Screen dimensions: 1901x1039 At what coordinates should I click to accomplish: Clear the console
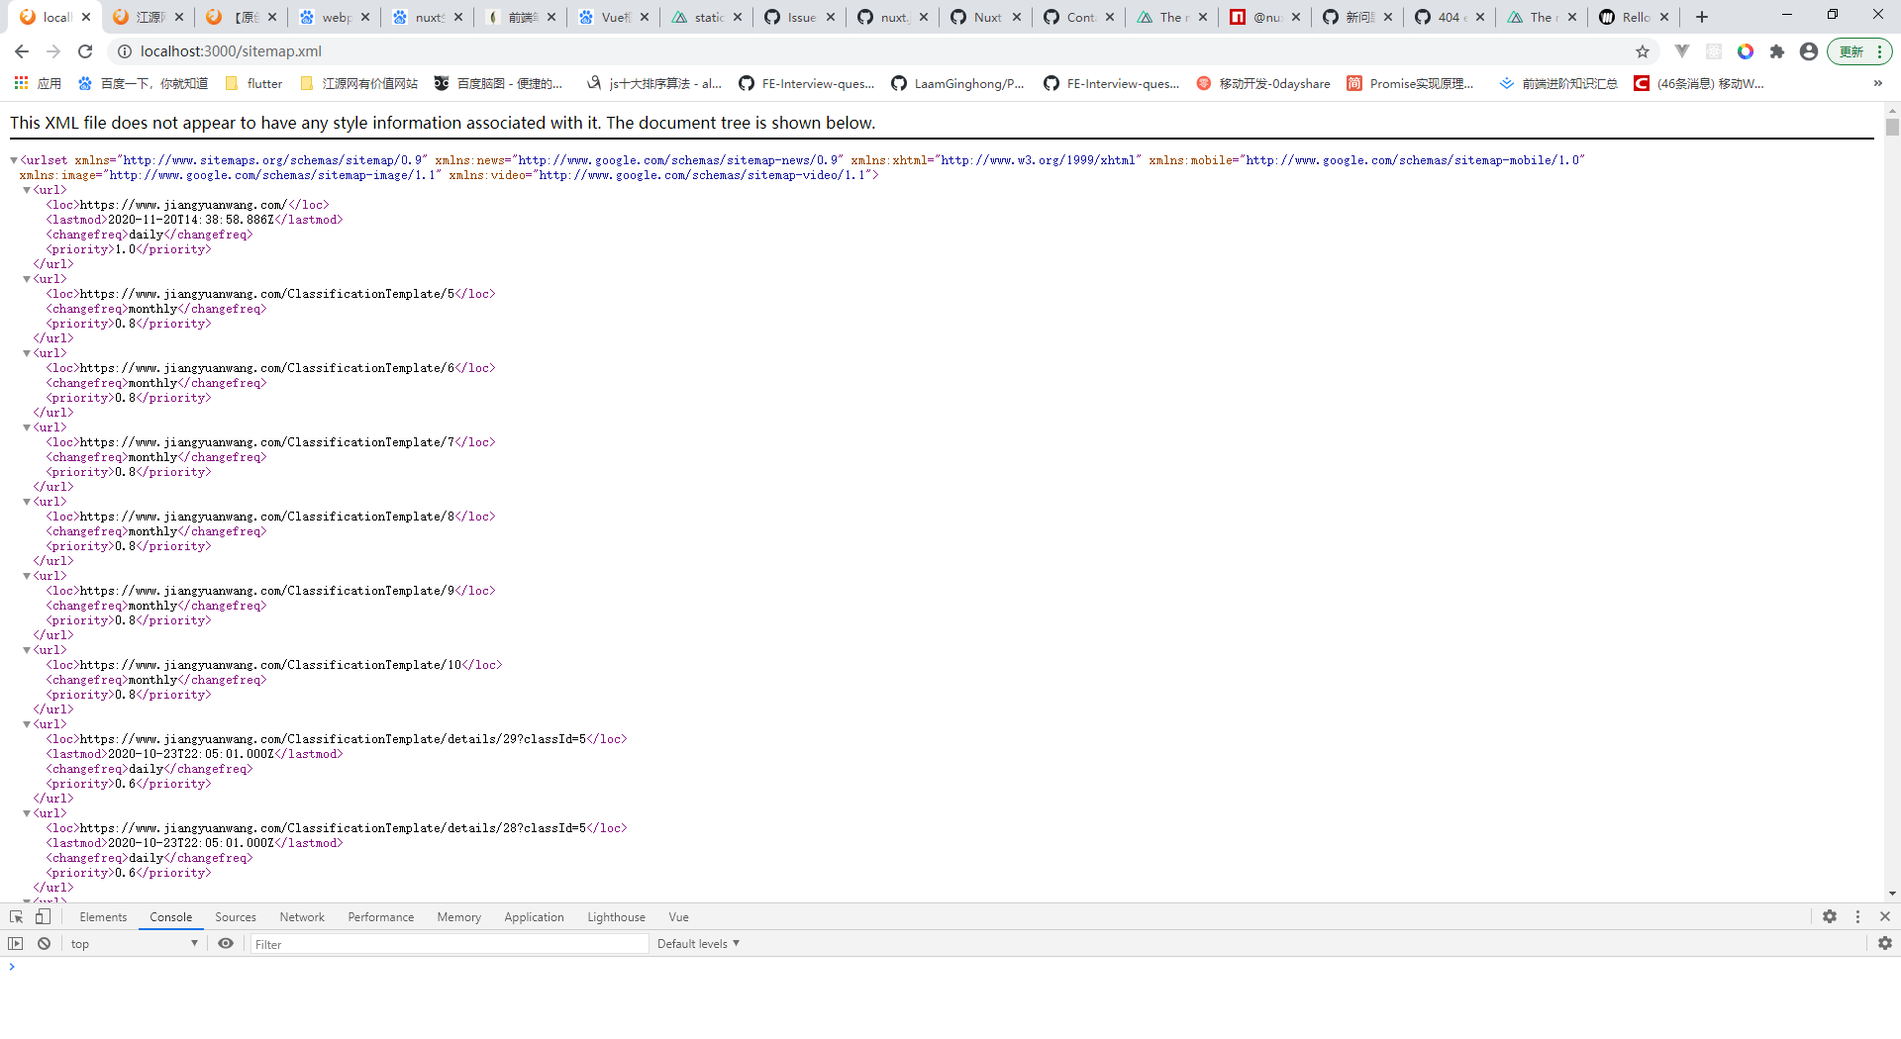pyautogui.click(x=45, y=944)
